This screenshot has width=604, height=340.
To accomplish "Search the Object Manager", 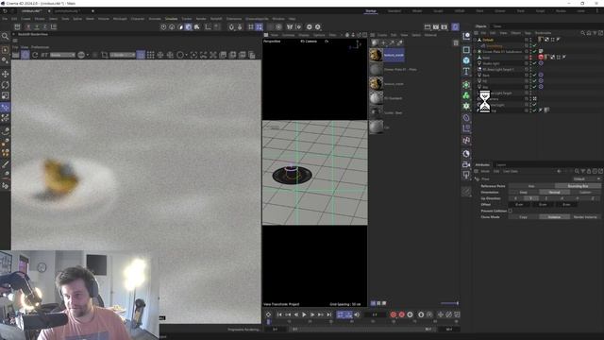I will (583, 33).
